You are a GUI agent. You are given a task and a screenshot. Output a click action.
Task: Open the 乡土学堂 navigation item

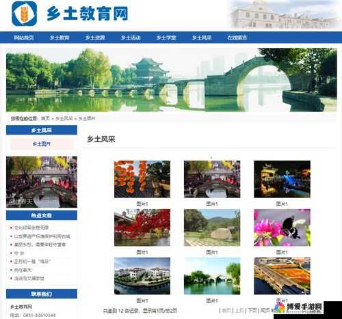pos(166,38)
